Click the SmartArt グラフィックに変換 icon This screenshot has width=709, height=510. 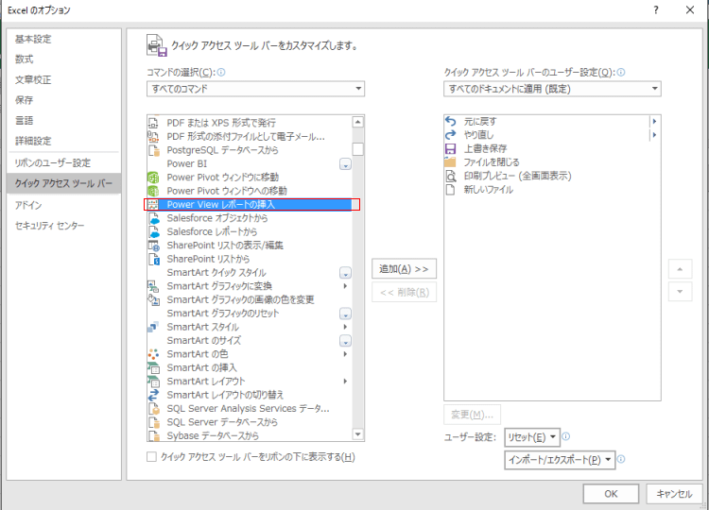(x=154, y=286)
